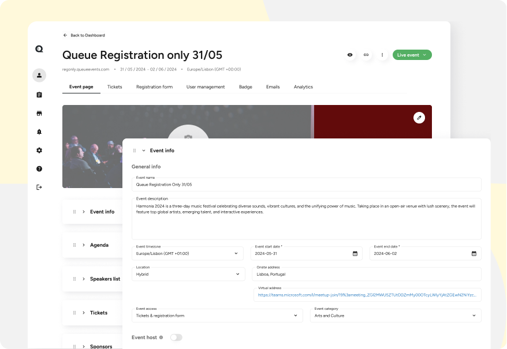The width and height of the screenshot is (507, 349).
Task: Expand the Sponsors section
Action: tap(83, 347)
